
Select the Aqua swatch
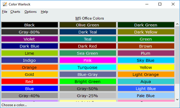146,82
